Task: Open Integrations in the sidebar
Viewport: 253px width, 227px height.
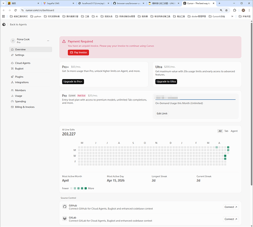Action: click(30, 82)
